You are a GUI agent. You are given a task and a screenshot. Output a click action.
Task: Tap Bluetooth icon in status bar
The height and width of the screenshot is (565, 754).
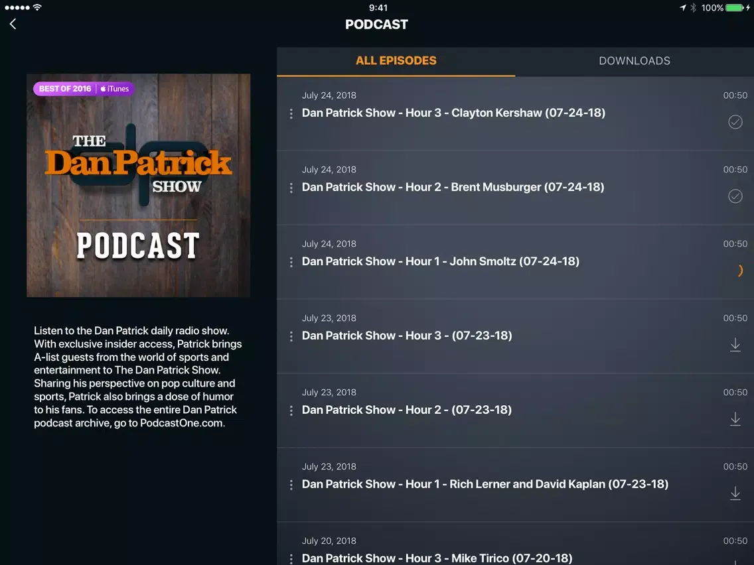[693, 8]
